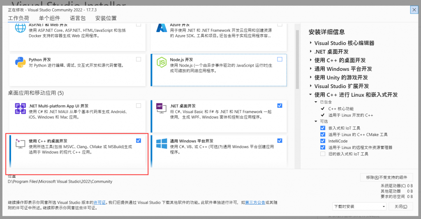Open the 第三方公告 link
The image size is (421, 219).
(x=255, y=203)
